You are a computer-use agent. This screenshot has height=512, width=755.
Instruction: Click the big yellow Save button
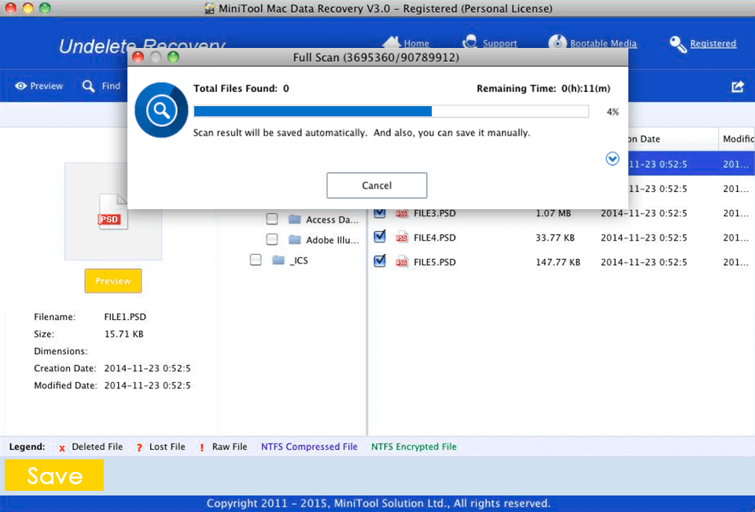[54, 475]
